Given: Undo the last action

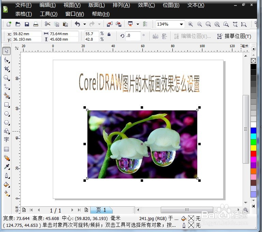Looking at the screenshot, I should [x=77, y=24].
